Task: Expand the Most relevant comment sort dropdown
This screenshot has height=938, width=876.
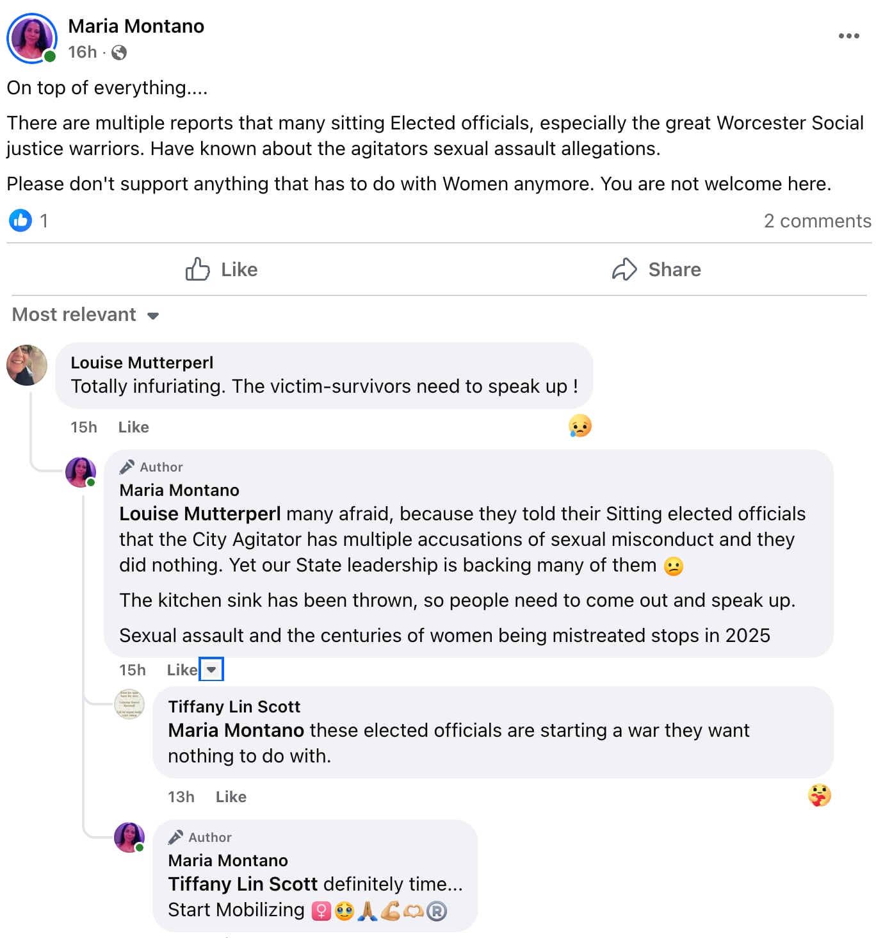Action: pos(86,315)
